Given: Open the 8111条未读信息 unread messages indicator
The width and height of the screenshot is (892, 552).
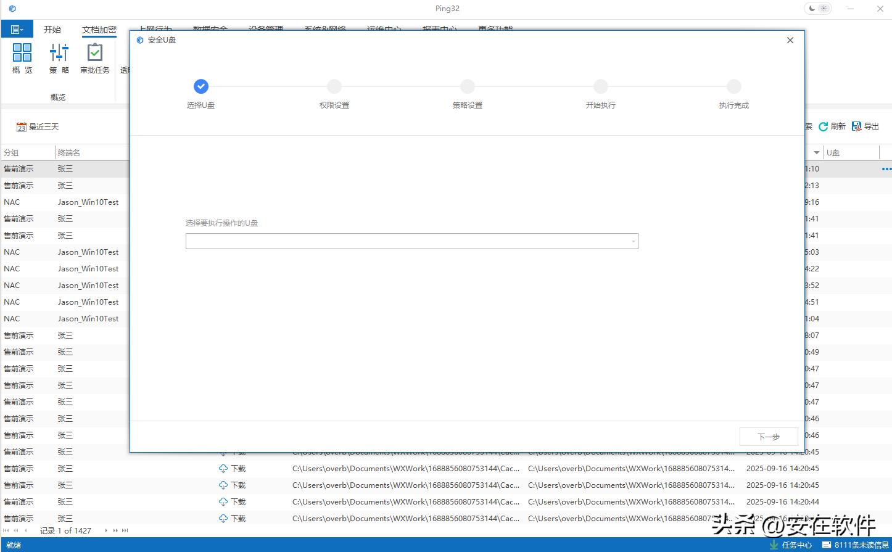Looking at the screenshot, I should click(x=855, y=545).
